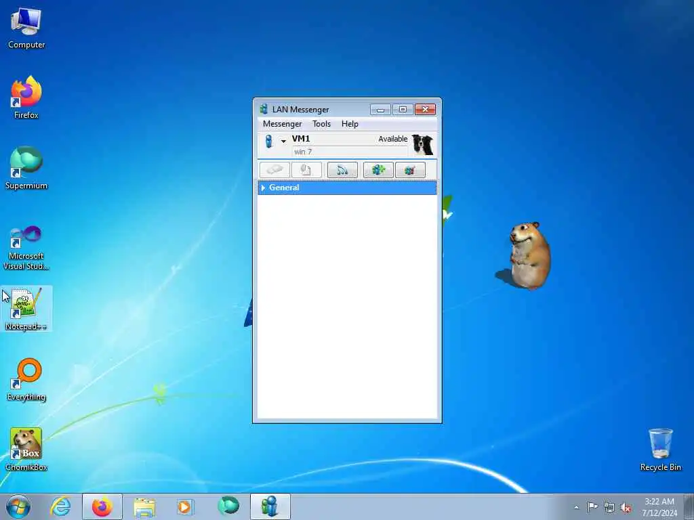The width and height of the screenshot is (694, 520).
Task: Open the status dropdown arrow beside VM1
Action: (283, 142)
